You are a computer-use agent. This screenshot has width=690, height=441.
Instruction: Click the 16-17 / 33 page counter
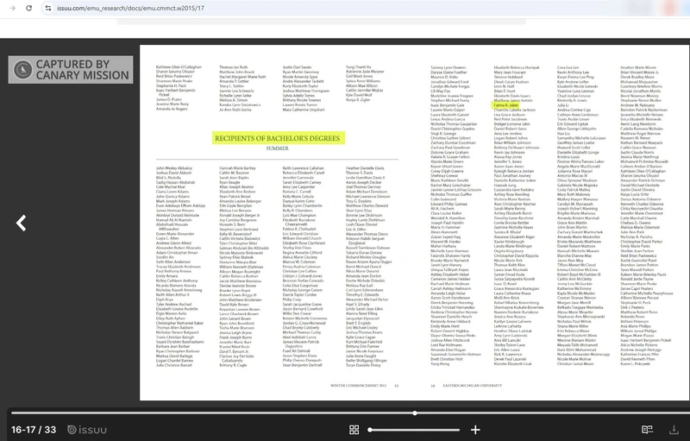point(34,430)
